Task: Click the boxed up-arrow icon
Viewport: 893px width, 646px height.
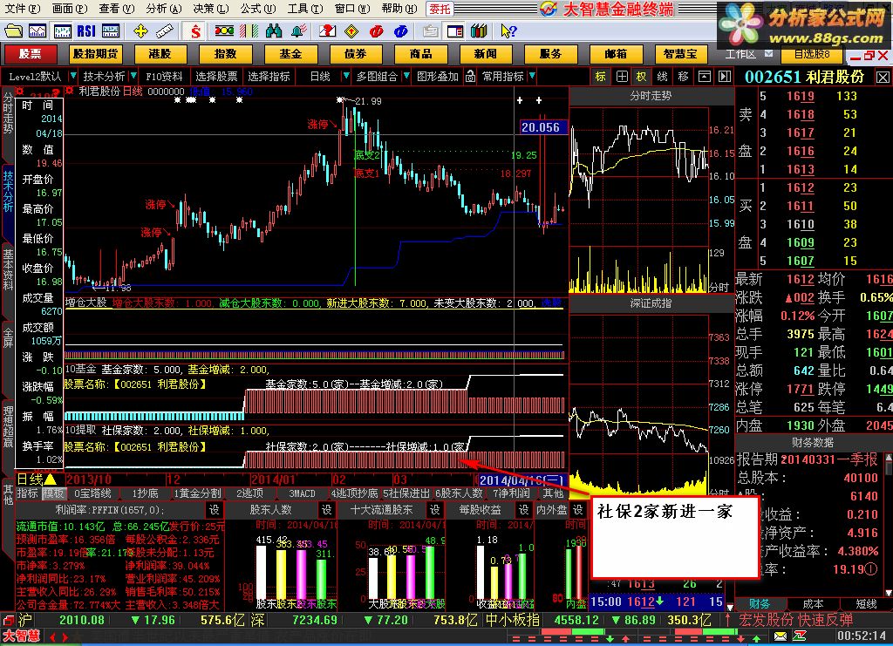Action: coord(705,76)
